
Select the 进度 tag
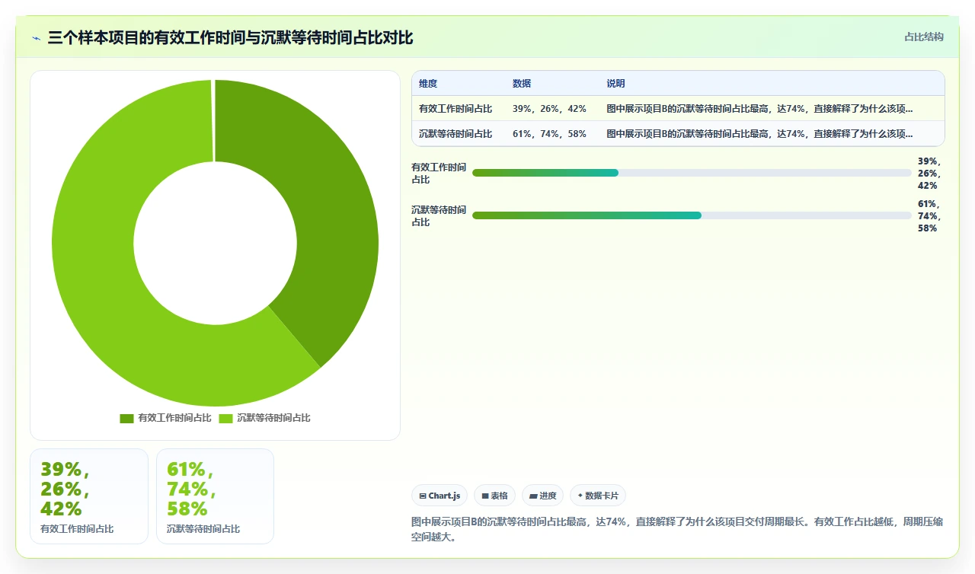542,496
